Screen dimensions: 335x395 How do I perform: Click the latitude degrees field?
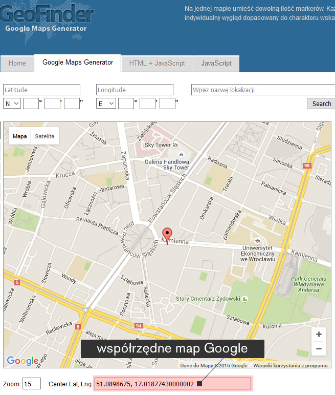(x=31, y=103)
